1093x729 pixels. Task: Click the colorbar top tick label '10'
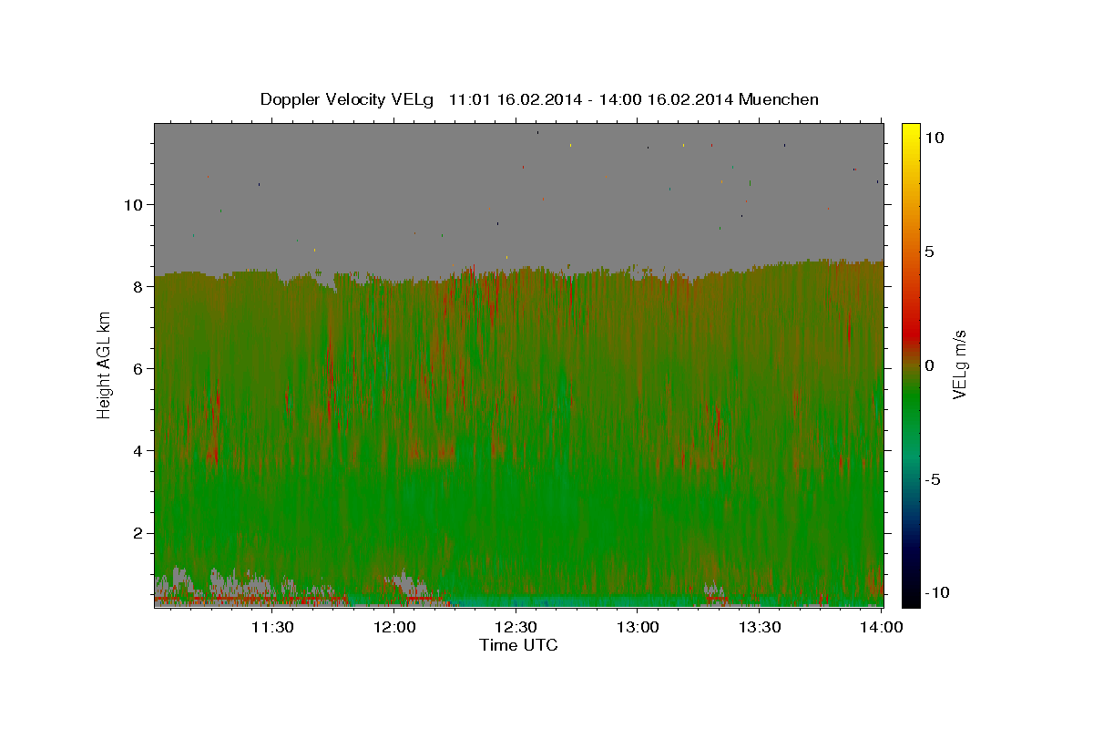click(x=934, y=138)
